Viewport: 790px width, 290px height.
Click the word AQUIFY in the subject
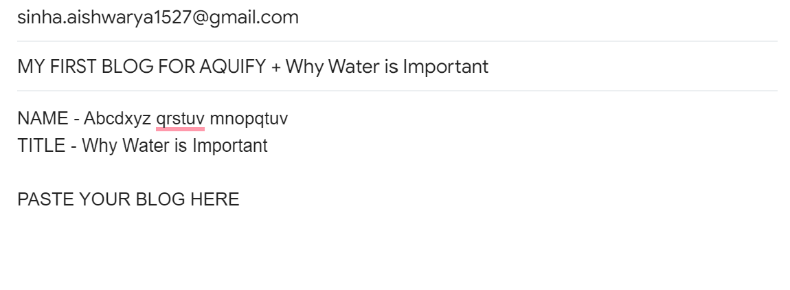point(232,66)
